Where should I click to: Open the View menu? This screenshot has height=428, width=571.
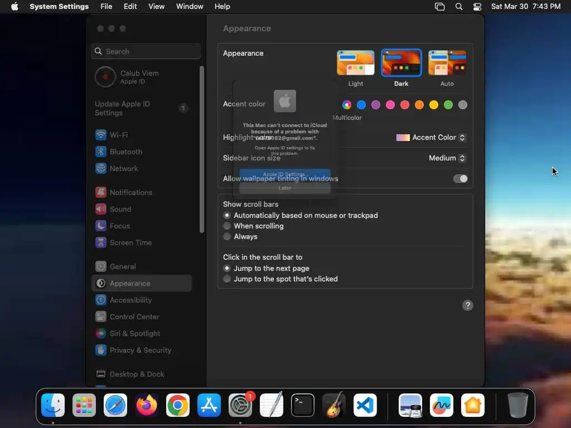(156, 7)
